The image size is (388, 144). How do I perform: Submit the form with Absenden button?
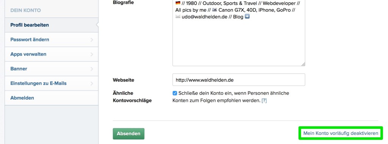(129, 134)
